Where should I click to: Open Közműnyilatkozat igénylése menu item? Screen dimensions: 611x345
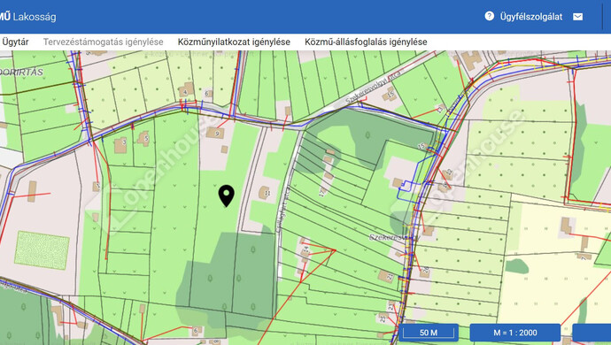[x=234, y=42]
